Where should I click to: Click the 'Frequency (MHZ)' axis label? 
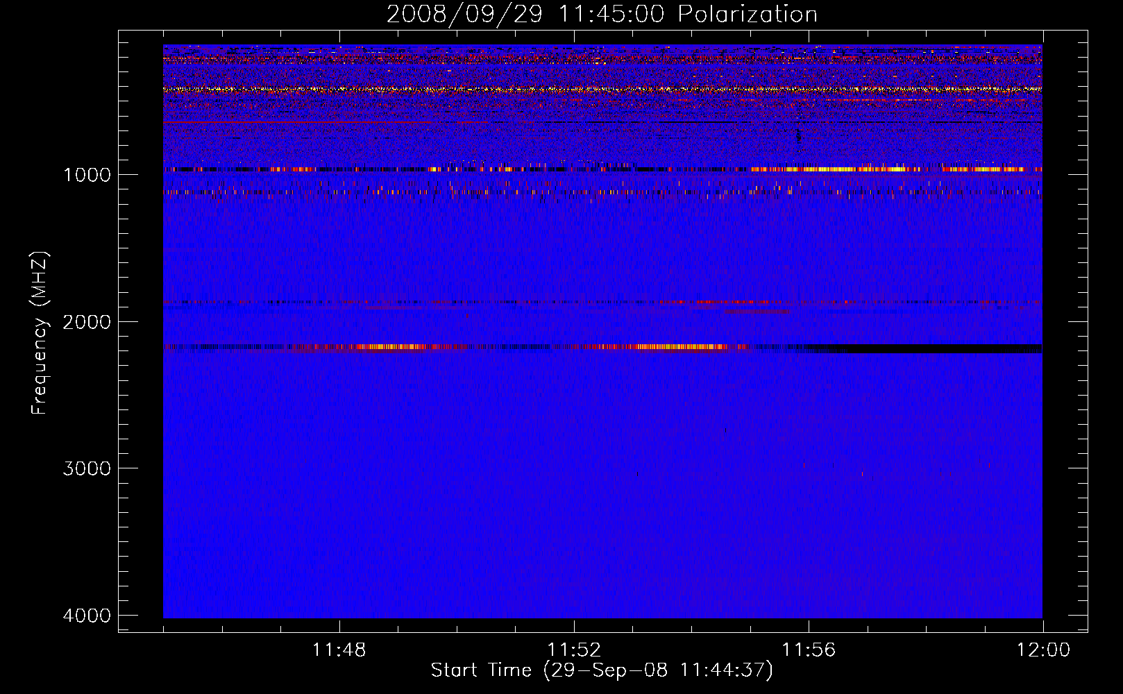[40, 333]
